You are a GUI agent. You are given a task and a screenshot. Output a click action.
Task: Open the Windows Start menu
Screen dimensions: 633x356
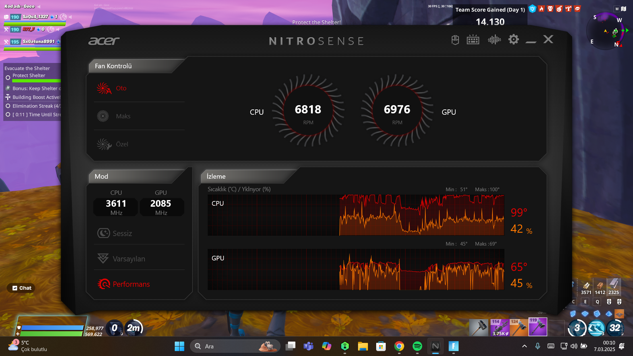pyautogui.click(x=179, y=346)
